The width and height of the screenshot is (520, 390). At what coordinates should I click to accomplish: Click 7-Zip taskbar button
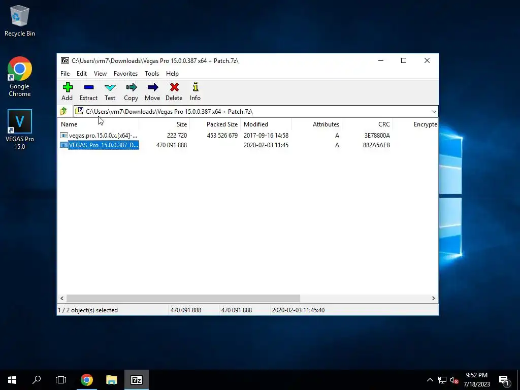137,380
